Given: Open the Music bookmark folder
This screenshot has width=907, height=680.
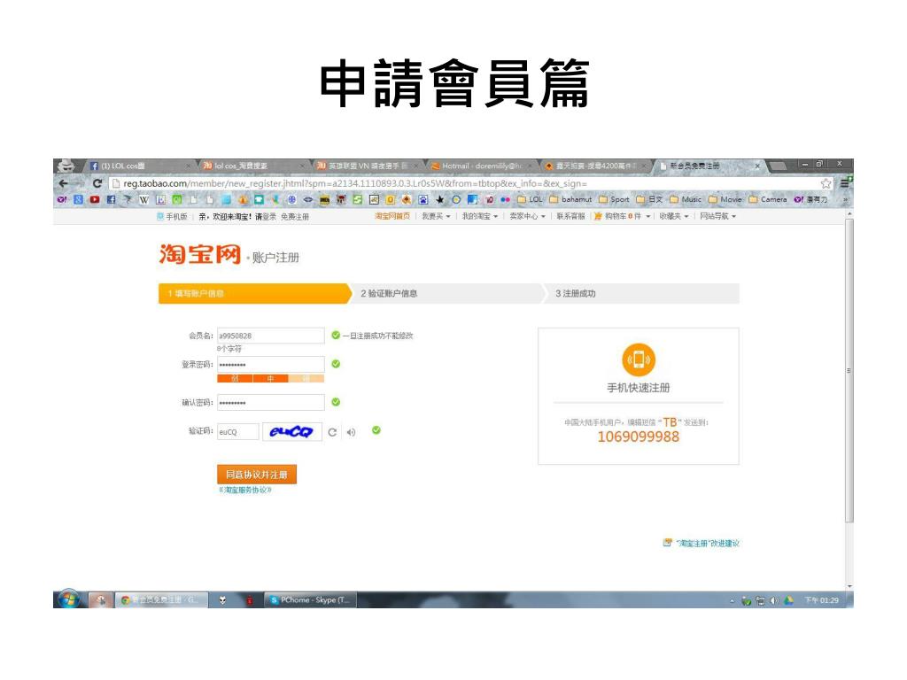Looking at the screenshot, I should click(686, 199).
